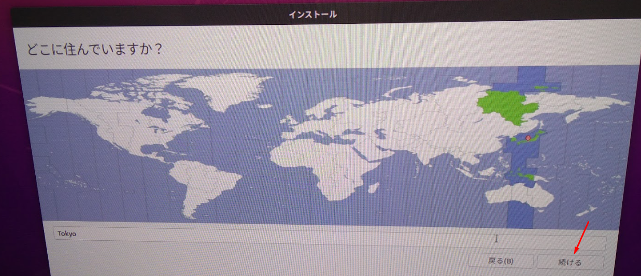Viewport: 641px width, 276px height.
Task: Click the 'どこに住んでいますか？' heading
Action: coord(95,50)
